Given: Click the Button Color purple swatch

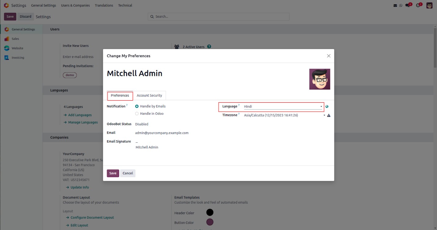Looking at the screenshot, I should [210, 222].
